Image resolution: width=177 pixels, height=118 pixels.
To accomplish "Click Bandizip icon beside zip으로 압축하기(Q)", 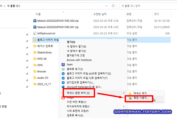I will 63,74.
